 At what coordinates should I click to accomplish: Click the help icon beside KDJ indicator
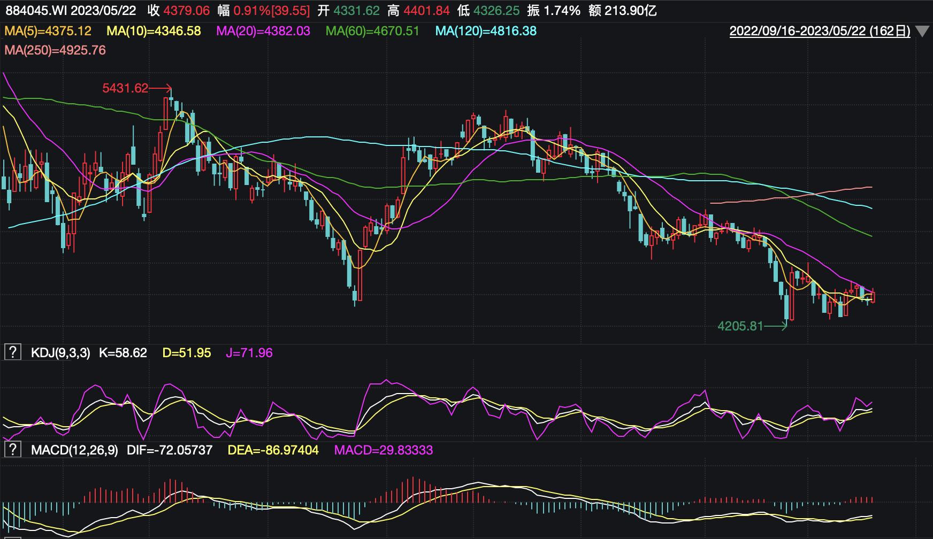pos(12,352)
